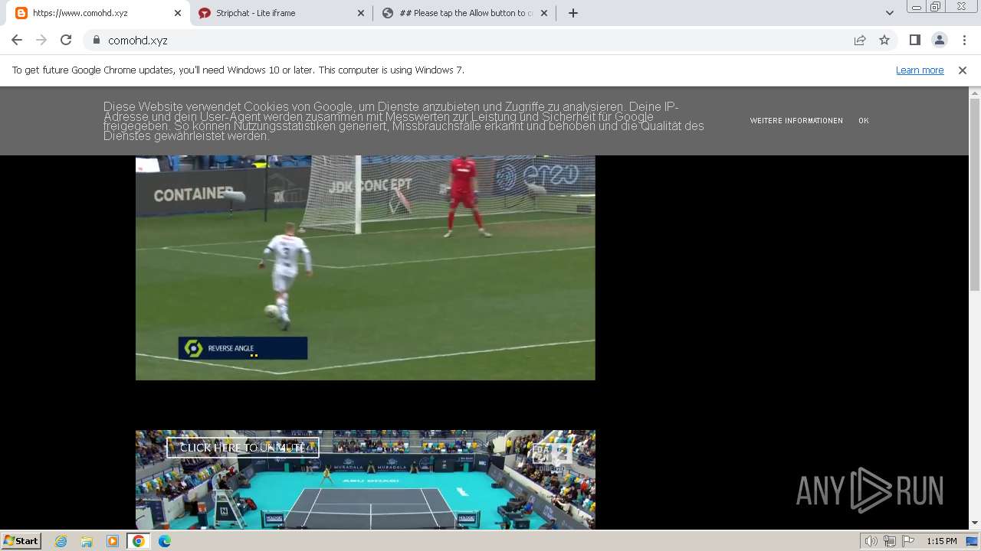Close the comohd.xyz tab

(178, 13)
